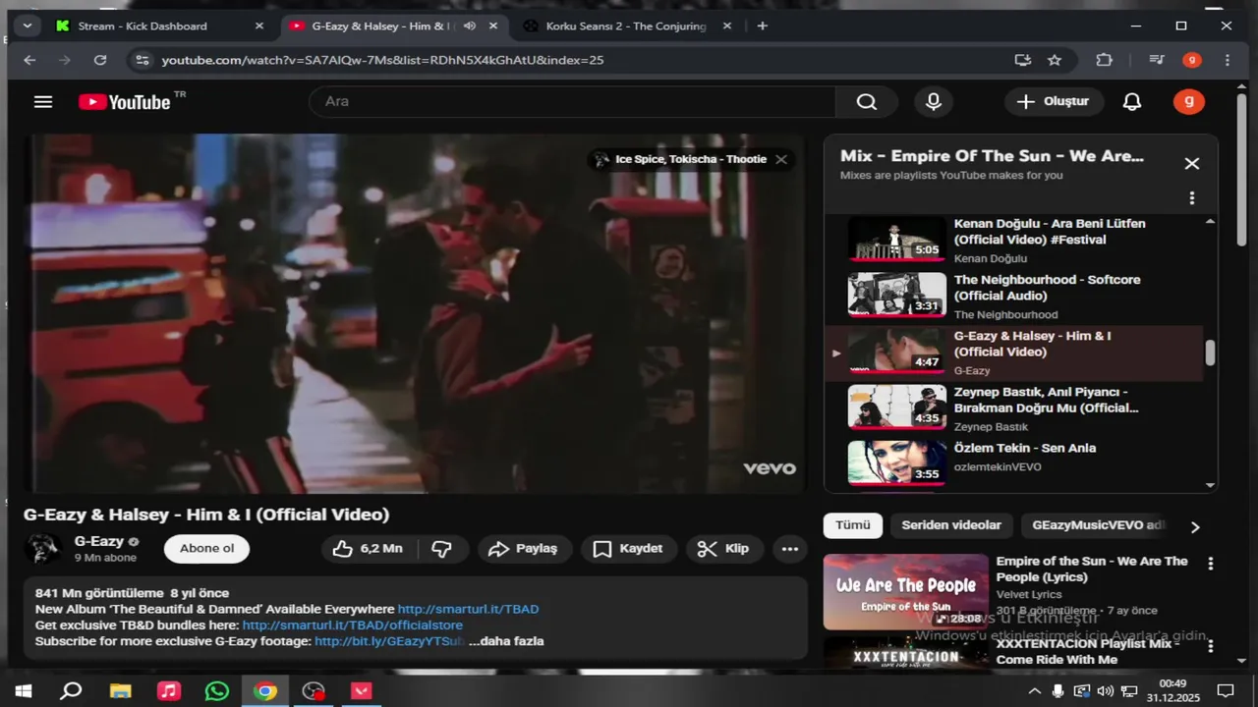This screenshot has height=707, width=1258.
Task: Open the TBAD officialstore link
Action: [x=353, y=625]
